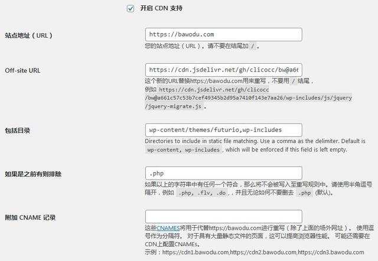Click the 附加 CNAME 记录 field label
Viewport: 378px width, 261px height.
click(x=30, y=217)
